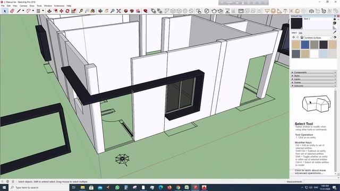Click to learn about advanced operations link
Viewport: 340px width, 191px height.
tap(310, 172)
